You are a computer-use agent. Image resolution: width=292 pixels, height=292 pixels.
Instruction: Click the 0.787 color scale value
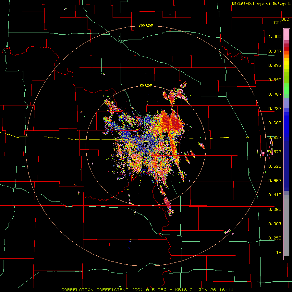pos(275,94)
